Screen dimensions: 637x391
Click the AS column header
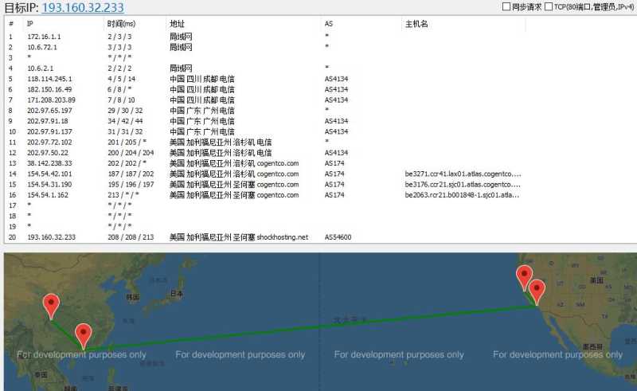tap(329, 24)
